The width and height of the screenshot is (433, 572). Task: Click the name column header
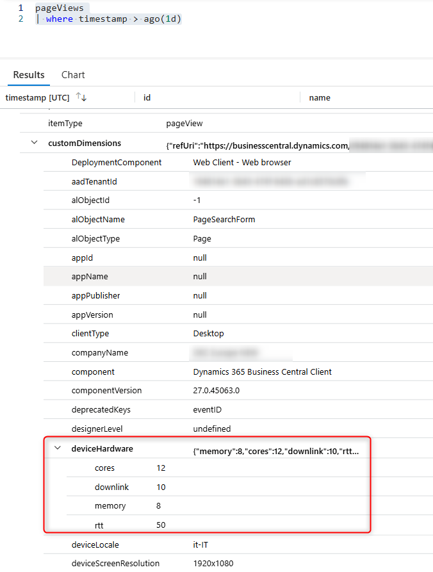coord(320,97)
